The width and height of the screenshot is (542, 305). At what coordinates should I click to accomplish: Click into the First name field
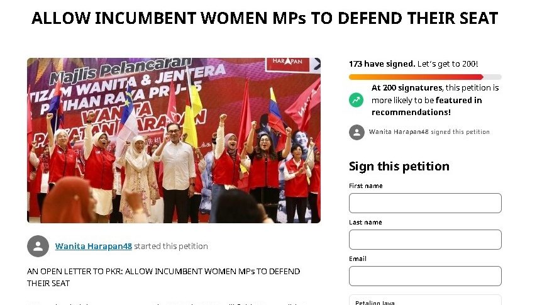point(425,203)
